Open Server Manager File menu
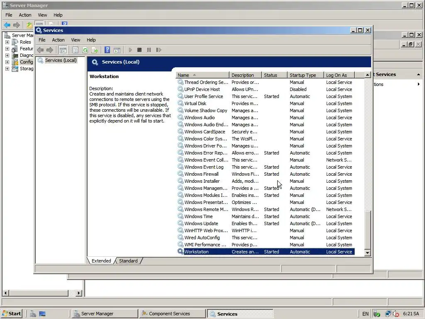 pos(9,15)
